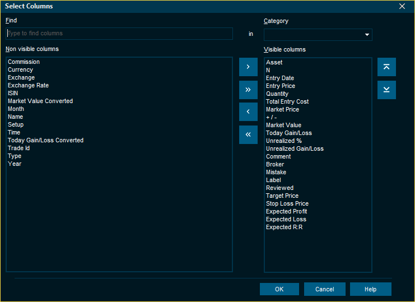This screenshot has width=415, height=302.
Task: Select Exchange Rate in non visible list
Action: tap(28, 86)
